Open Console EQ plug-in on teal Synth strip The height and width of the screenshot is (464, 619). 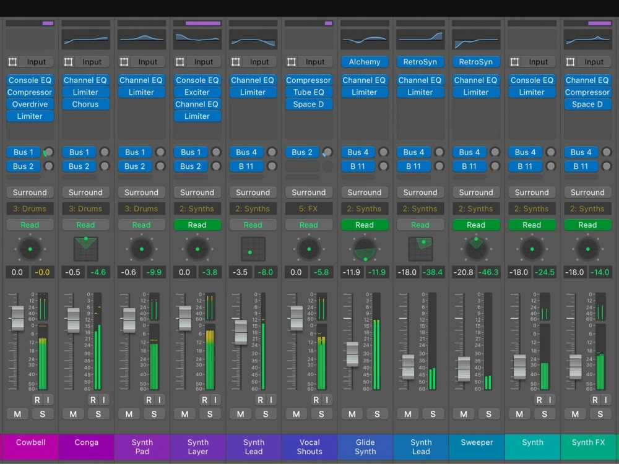pos(532,80)
